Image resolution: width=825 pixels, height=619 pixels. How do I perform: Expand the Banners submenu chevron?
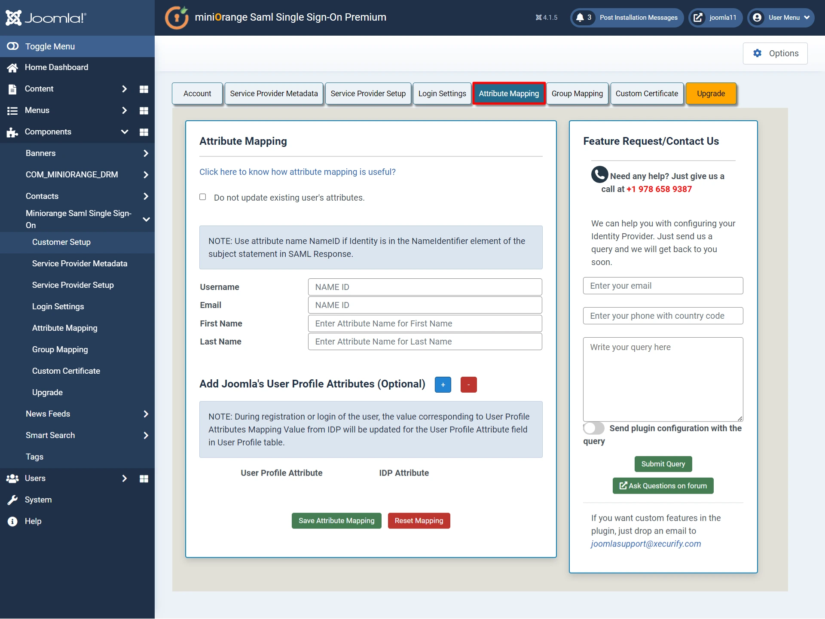[146, 153]
